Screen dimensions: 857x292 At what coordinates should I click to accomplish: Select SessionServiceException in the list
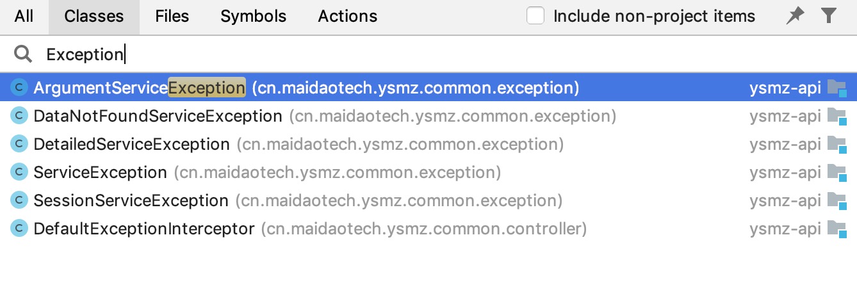click(x=131, y=200)
